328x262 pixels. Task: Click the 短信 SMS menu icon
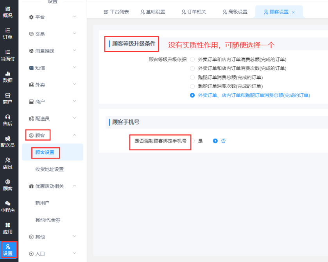(x=31, y=68)
